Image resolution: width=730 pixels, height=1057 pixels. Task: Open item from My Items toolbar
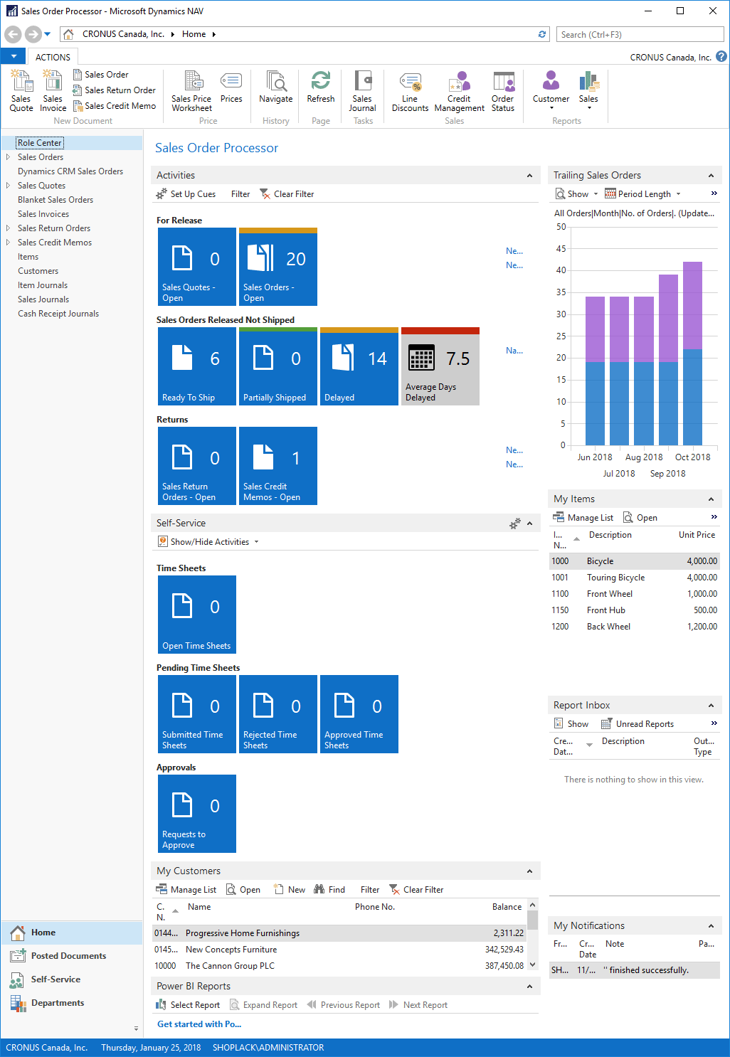[x=640, y=518]
